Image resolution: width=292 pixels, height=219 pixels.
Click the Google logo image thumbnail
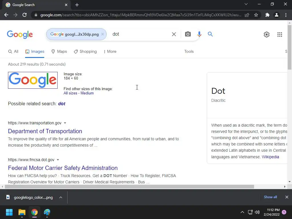(33, 80)
